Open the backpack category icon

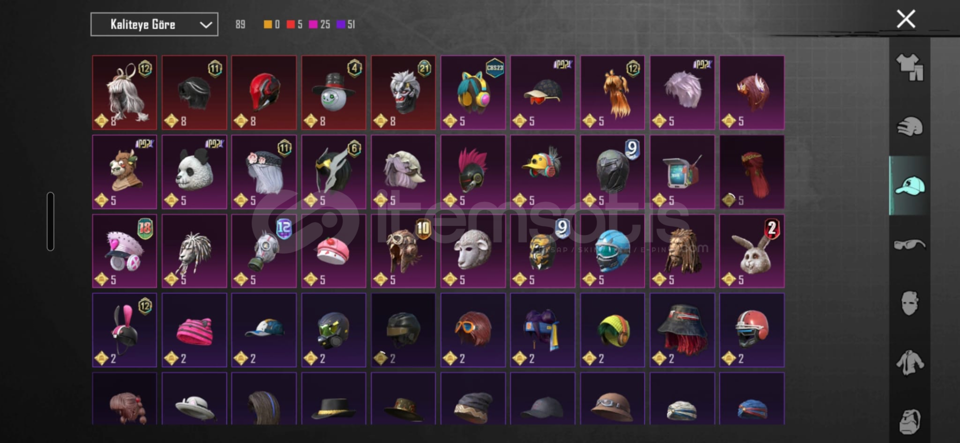909,421
